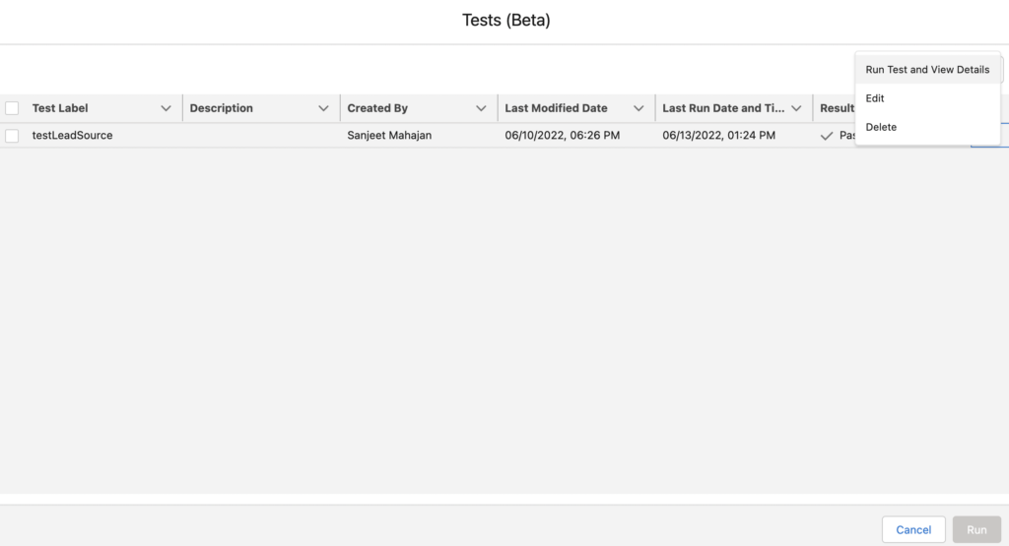Sort by Last Modified Date header text

[556, 108]
